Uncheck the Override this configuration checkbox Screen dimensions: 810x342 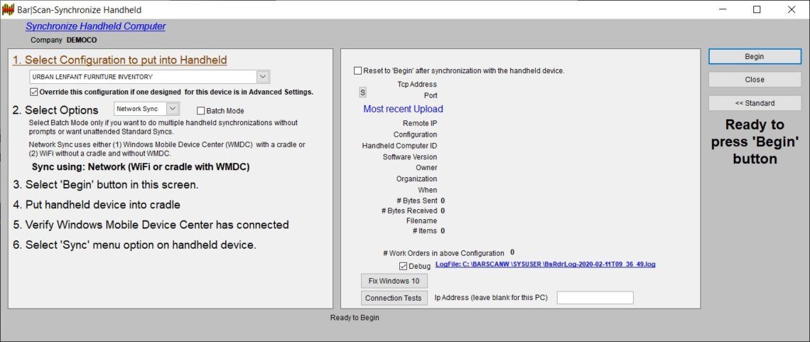point(34,92)
